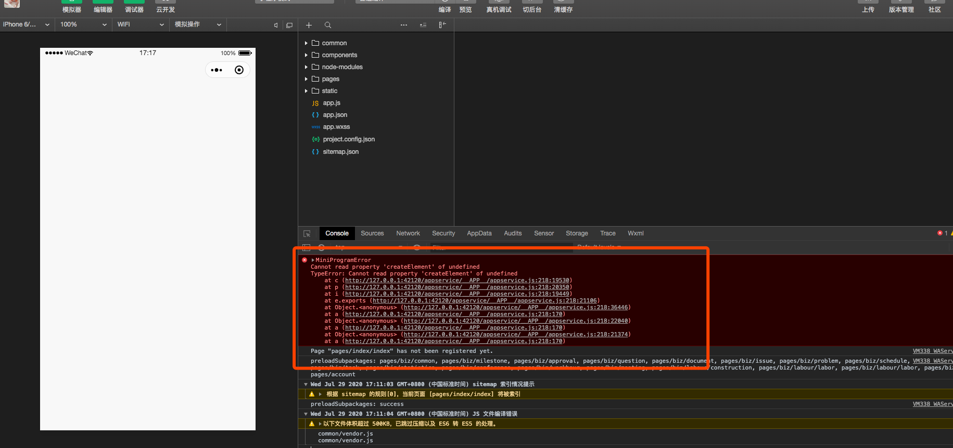953x448 pixels.
Task: Open app.json in the file tree
Action: (335, 115)
